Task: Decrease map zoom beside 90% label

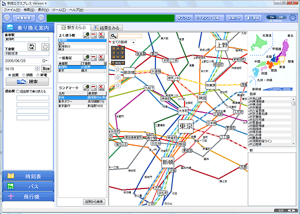Action: pos(123,63)
